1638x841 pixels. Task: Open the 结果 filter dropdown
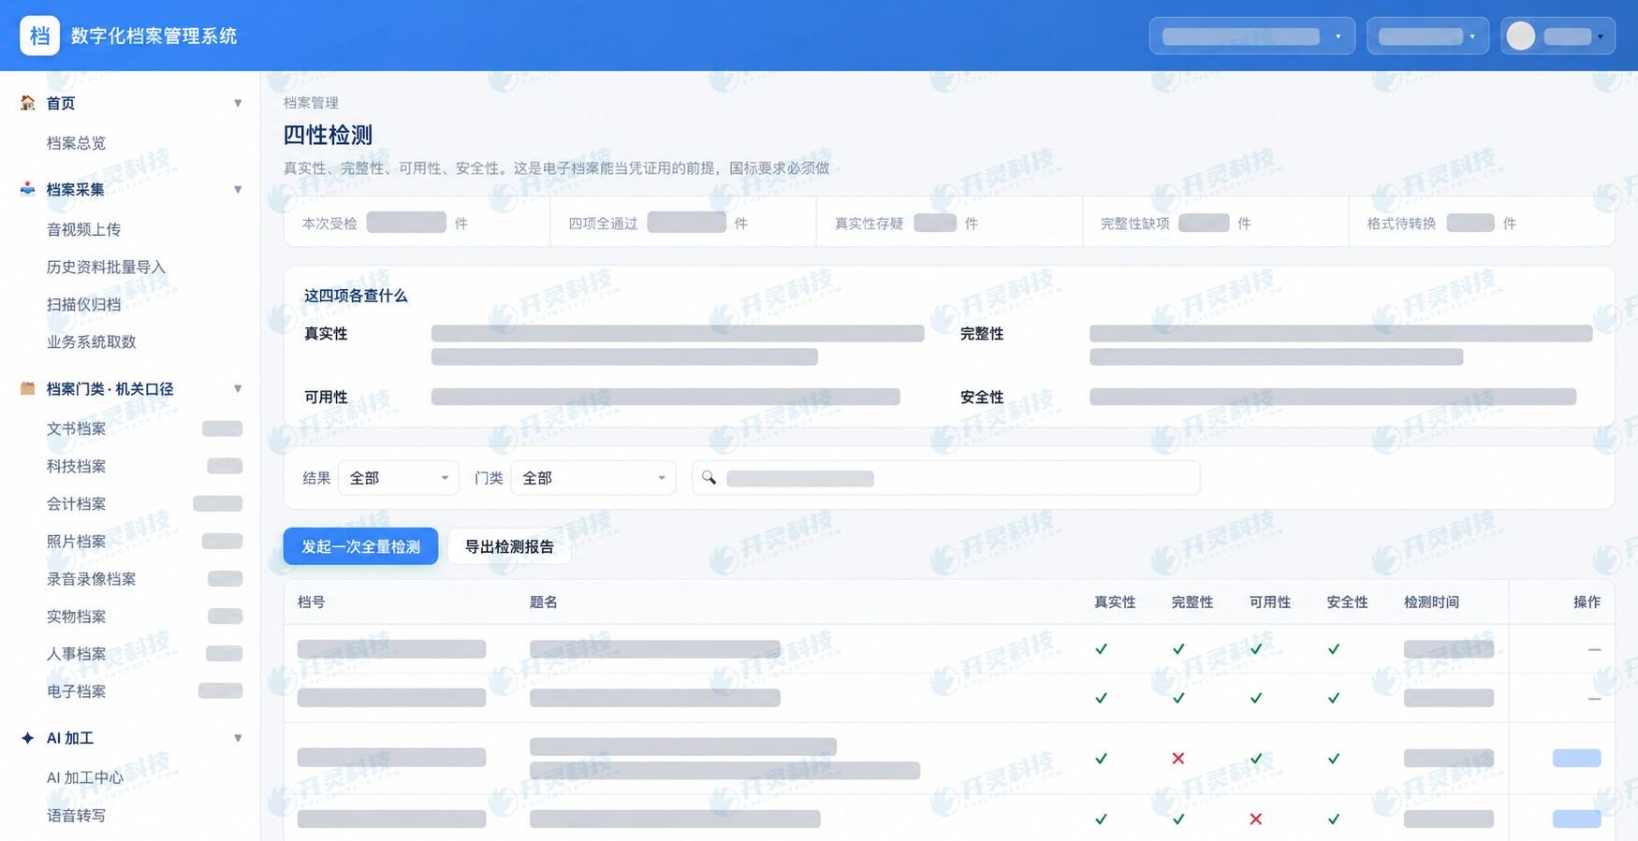(398, 478)
